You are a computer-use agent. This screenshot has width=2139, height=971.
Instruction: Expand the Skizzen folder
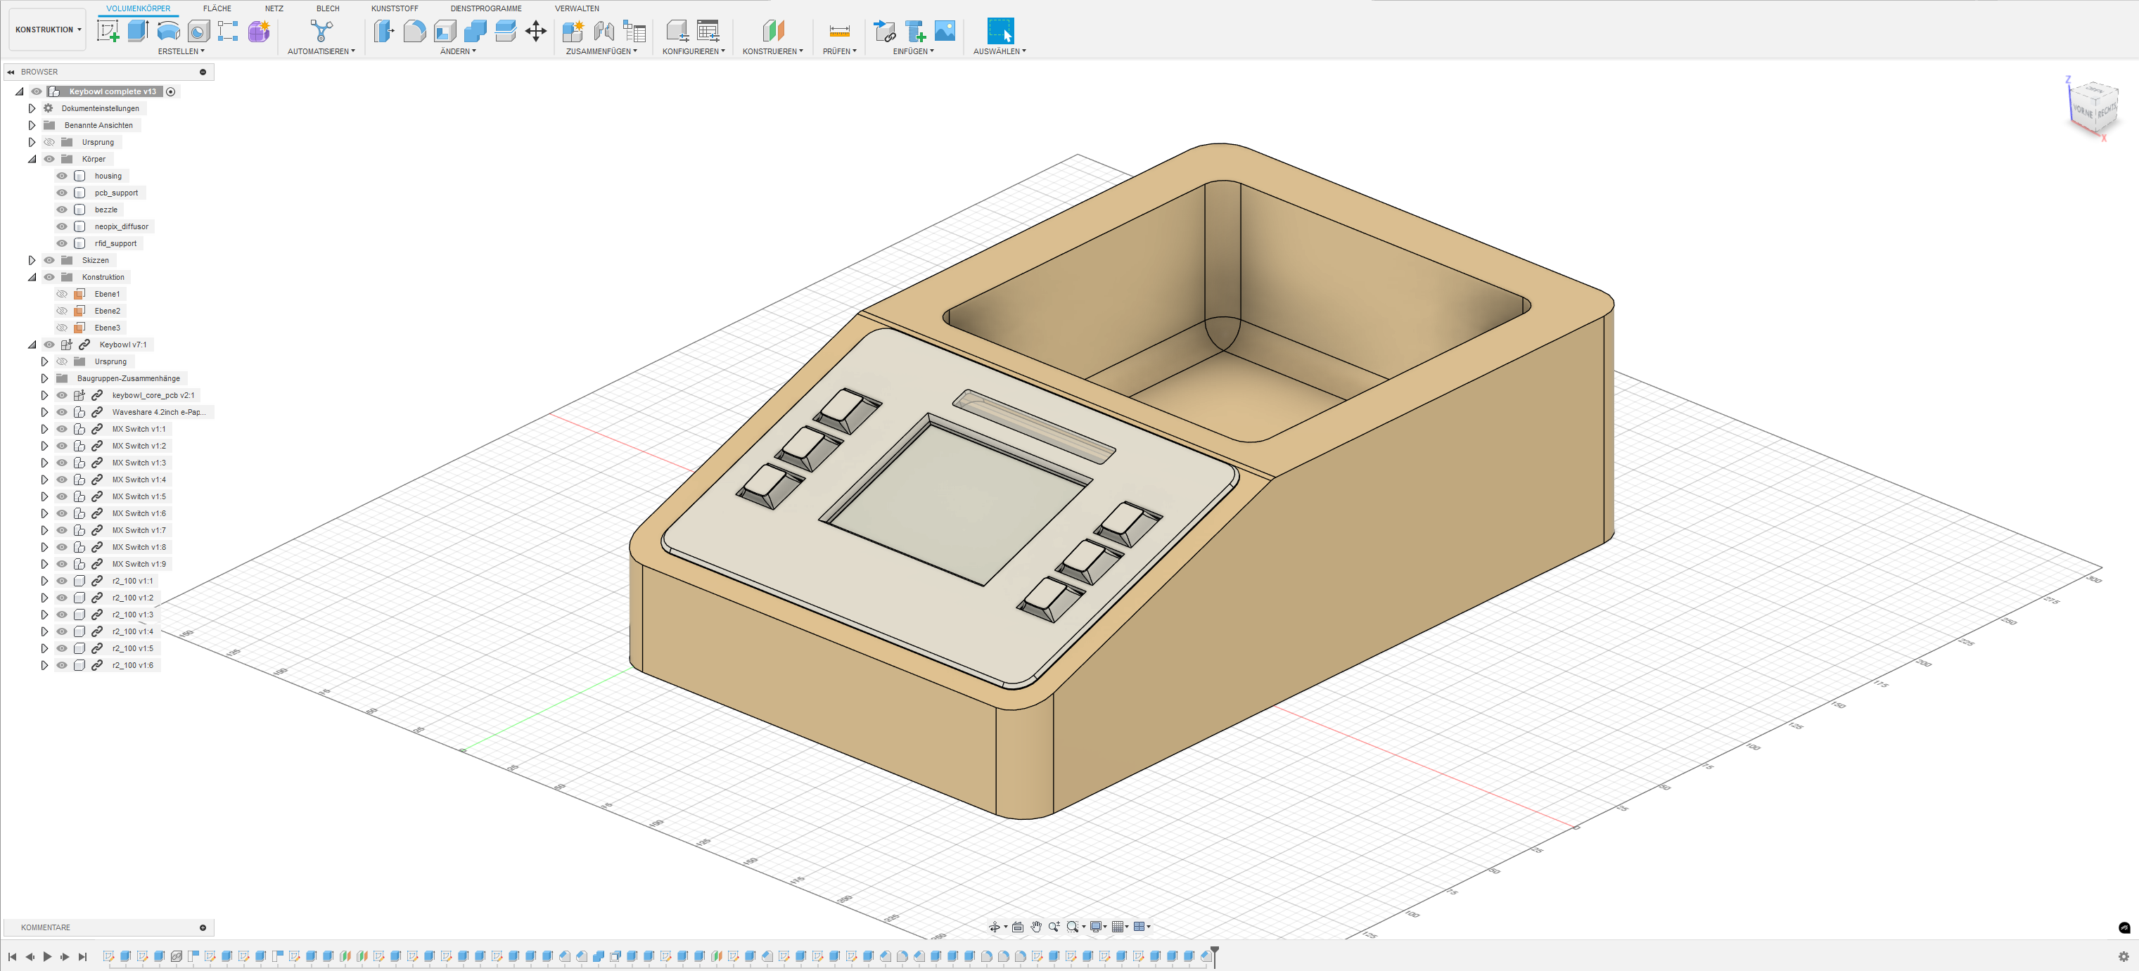(x=32, y=259)
